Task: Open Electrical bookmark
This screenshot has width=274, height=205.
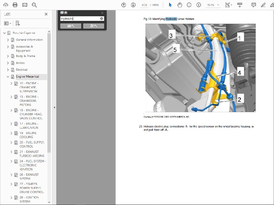Action: (x=22, y=70)
